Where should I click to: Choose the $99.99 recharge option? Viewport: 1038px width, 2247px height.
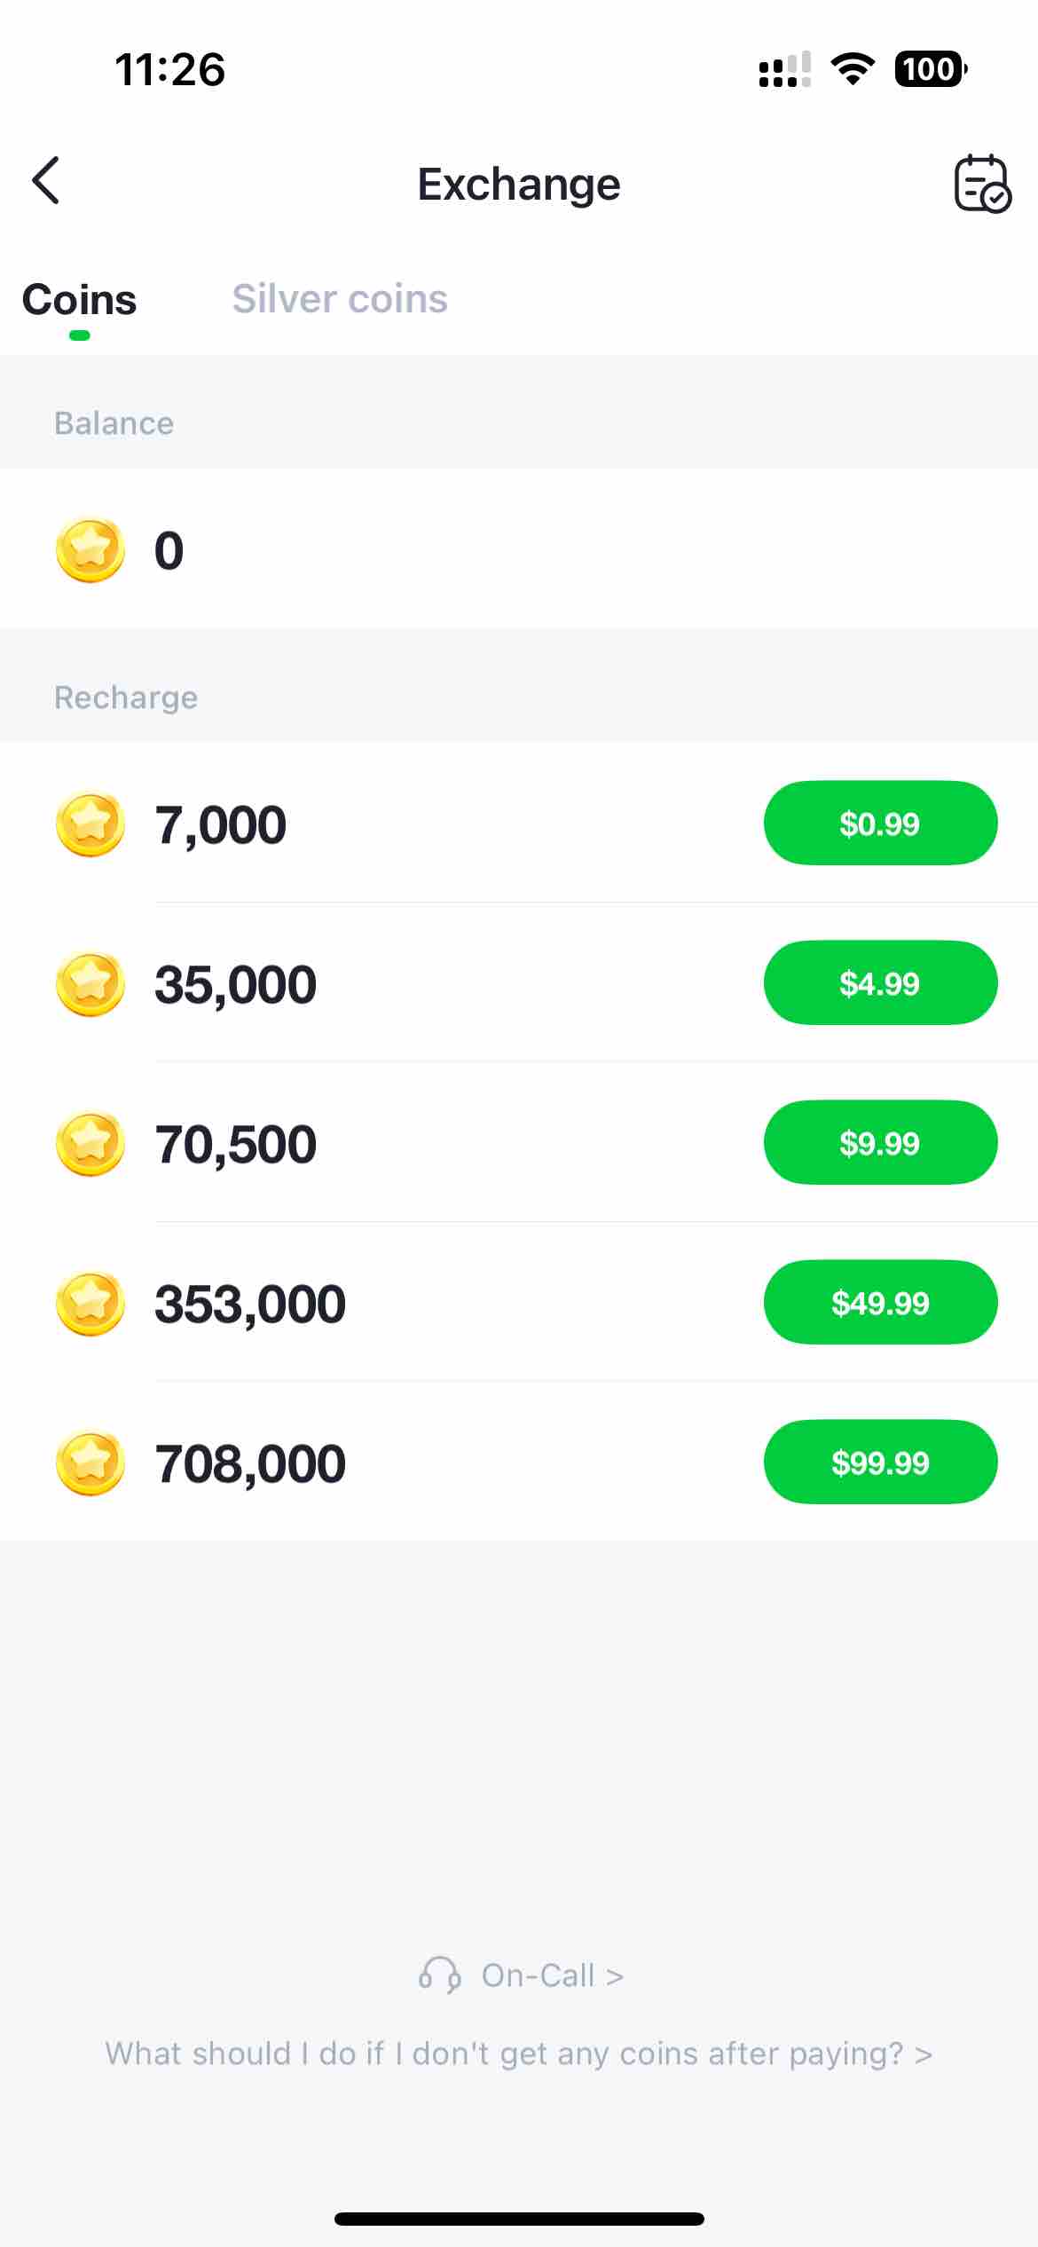(x=880, y=1463)
